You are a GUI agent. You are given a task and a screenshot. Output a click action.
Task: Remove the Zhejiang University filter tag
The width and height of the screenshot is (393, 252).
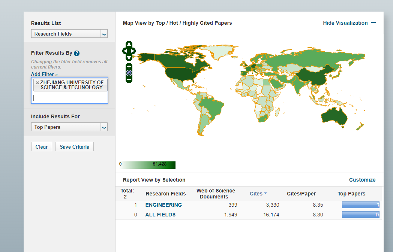pyautogui.click(x=37, y=82)
